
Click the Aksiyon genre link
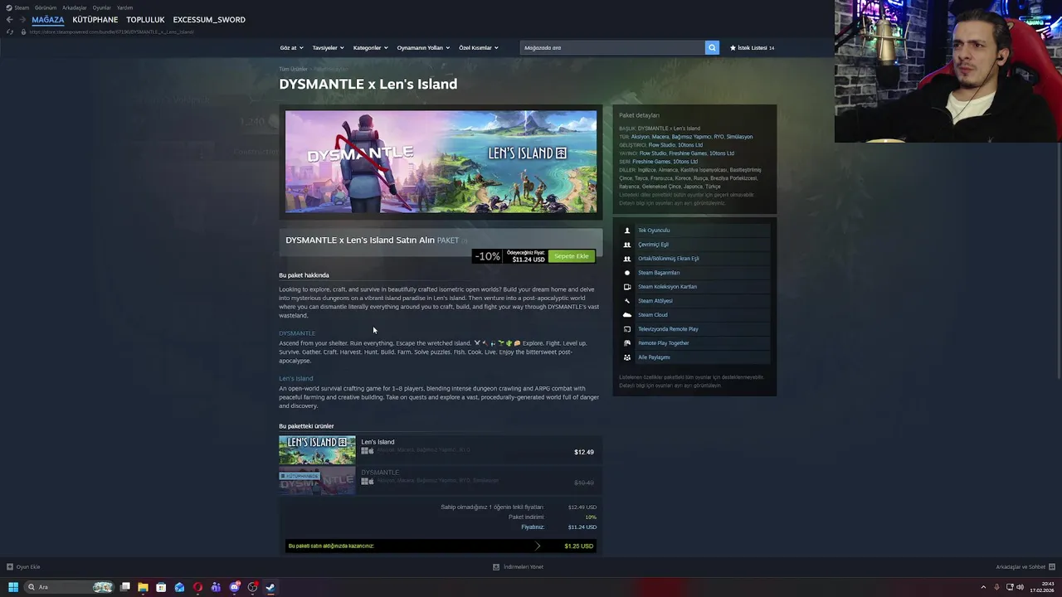pyautogui.click(x=641, y=137)
